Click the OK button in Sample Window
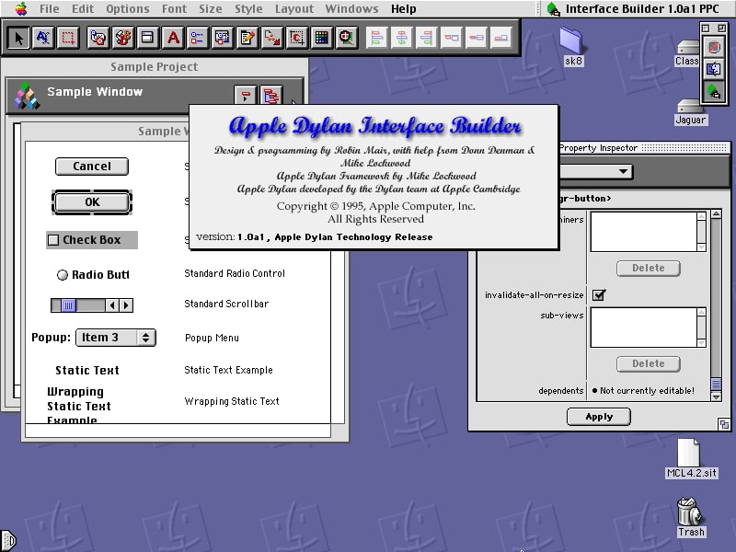 point(92,202)
